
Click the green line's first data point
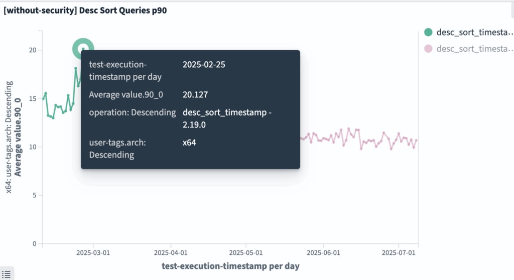(x=43, y=98)
